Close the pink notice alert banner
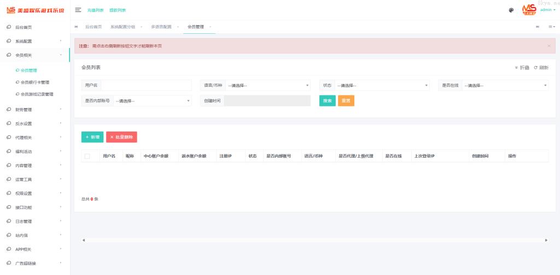560x275 pixels. (549, 46)
